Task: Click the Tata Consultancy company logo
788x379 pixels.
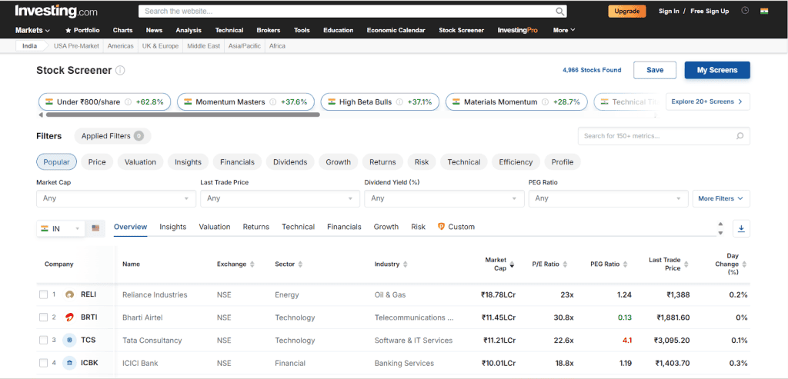Action: tap(69, 341)
